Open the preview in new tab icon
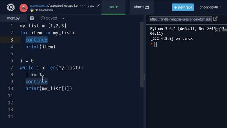Viewport: 227px width, 128px height. point(215,19)
